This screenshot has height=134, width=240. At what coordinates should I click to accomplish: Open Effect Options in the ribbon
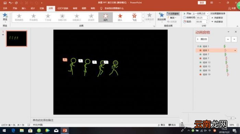pos(149,17)
